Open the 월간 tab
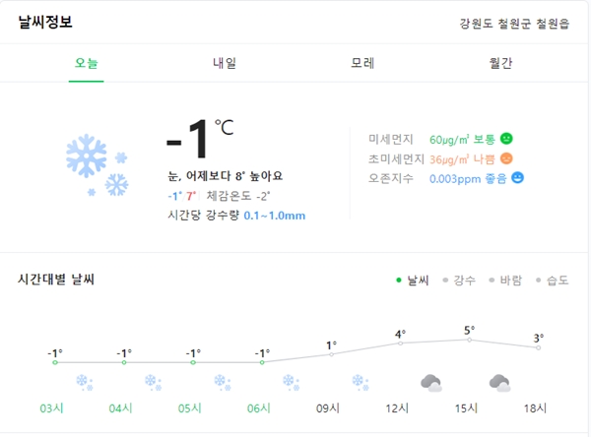 pyautogui.click(x=500, y=63)
